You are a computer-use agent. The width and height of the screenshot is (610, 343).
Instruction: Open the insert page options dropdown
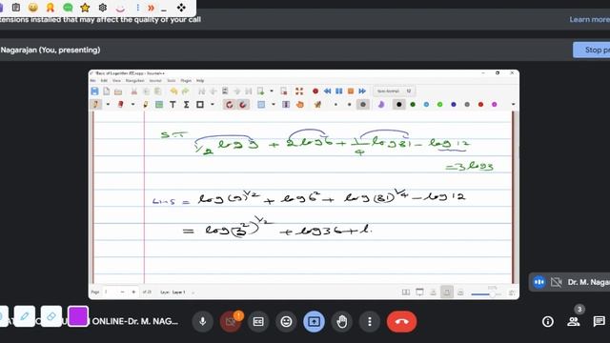tap(271, 91)
